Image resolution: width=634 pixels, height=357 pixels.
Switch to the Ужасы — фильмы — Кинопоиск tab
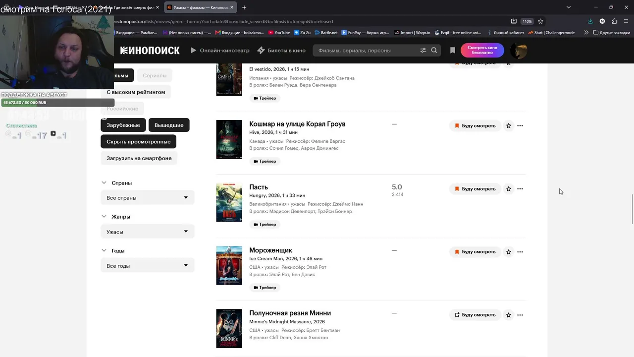tap(200, 7)
